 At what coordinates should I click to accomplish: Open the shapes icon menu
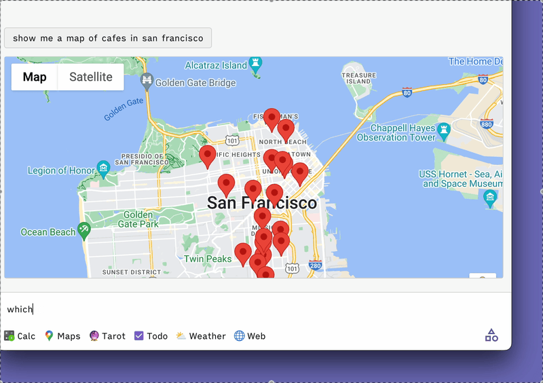(x=491, y=335)
